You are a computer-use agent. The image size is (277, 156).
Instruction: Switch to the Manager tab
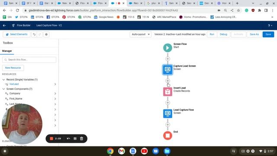point(7,51)
